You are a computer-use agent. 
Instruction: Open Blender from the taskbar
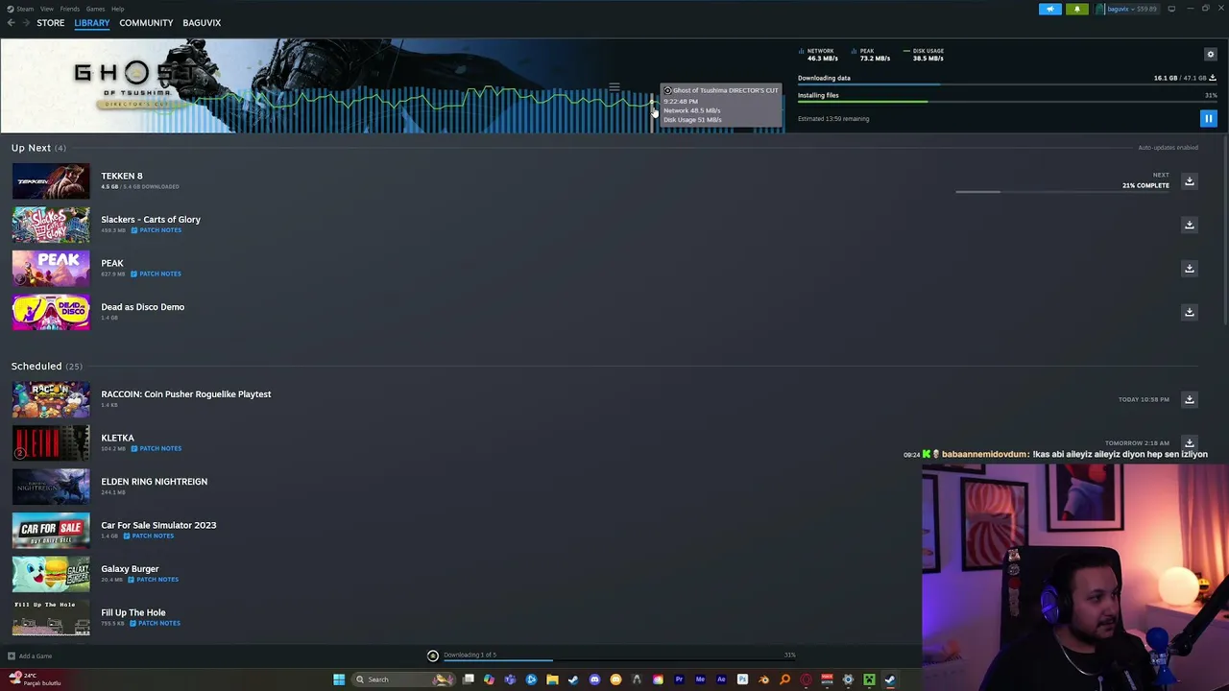tap(763, 679)
